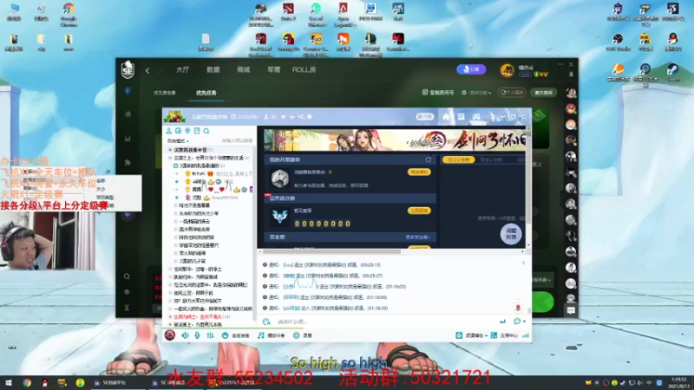The height and width of the screenshot is (390, 694).
Task: Click the share icon in voice chat header
Action: [x=300, y=117]
